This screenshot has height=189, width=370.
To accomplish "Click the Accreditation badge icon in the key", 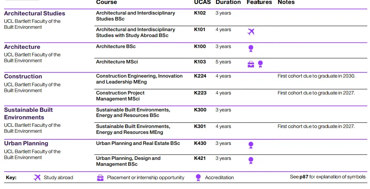I will (198, 178).
